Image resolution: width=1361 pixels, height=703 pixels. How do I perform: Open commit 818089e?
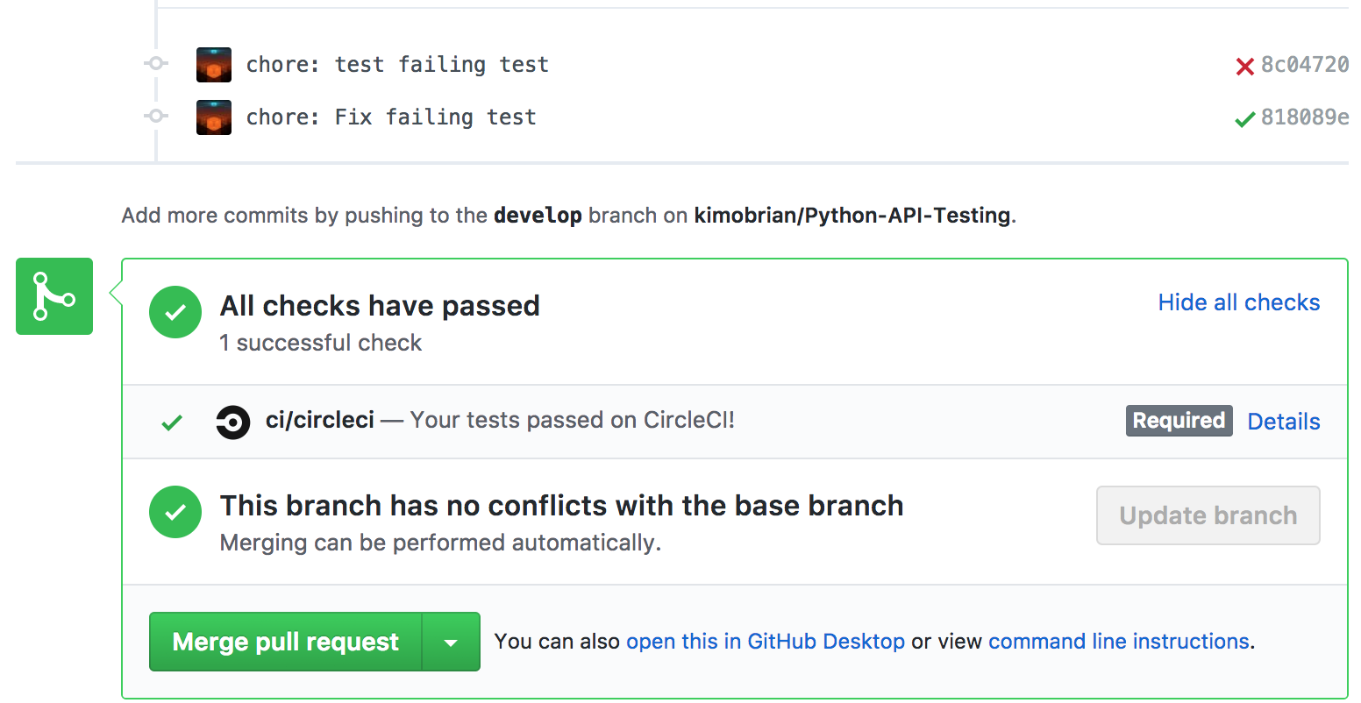coord(1306,118)
